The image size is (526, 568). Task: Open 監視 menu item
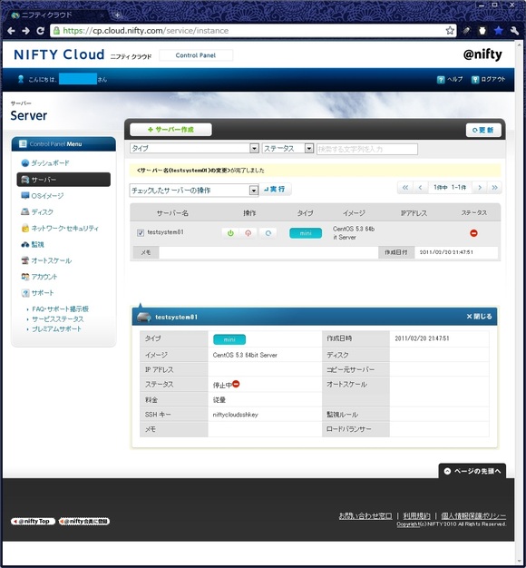[33, 244]
